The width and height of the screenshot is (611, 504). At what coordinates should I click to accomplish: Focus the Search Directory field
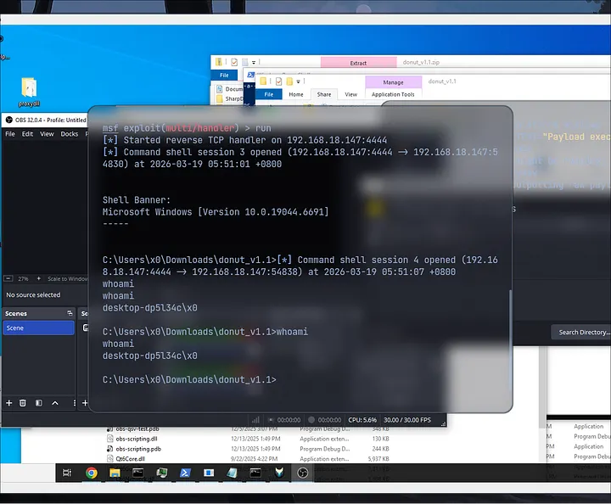pos(581,333)
